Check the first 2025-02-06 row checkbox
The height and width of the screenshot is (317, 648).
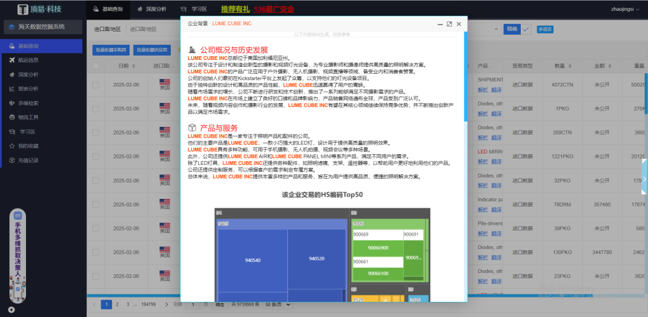click(96, 85)
